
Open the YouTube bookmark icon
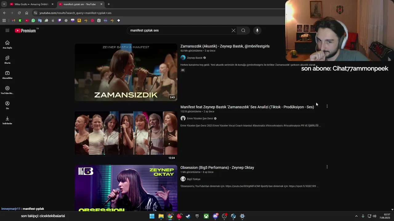click(27, 21)
